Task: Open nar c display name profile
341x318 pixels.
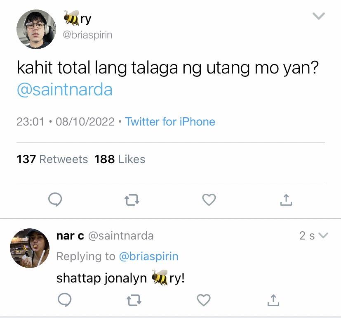Action: tap(70, 236)
